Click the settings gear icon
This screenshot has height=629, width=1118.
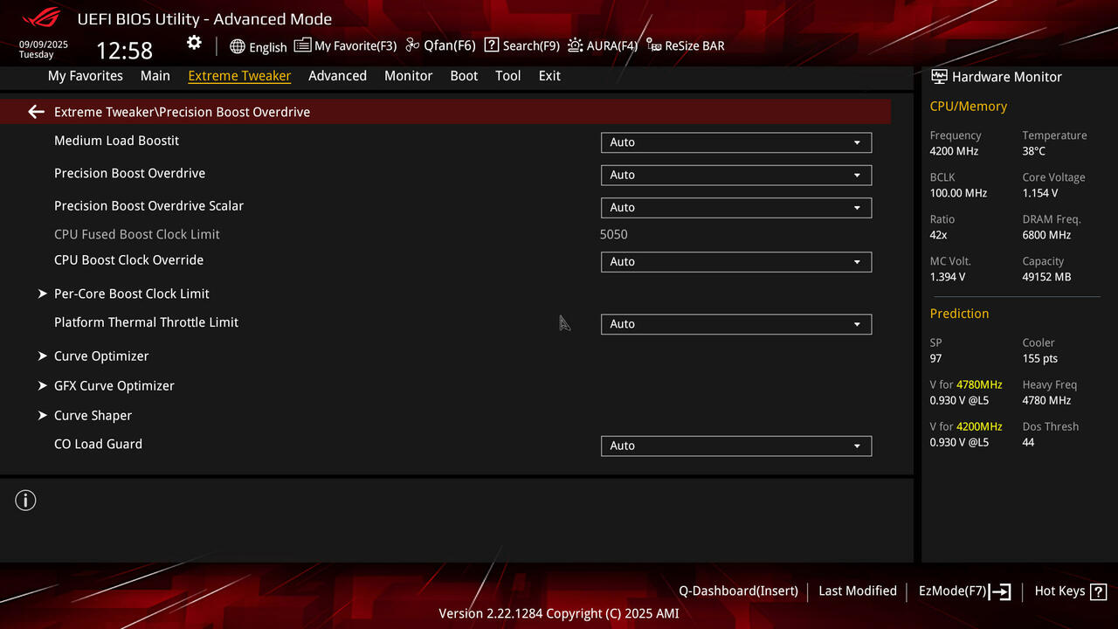(x=194, y=43)
